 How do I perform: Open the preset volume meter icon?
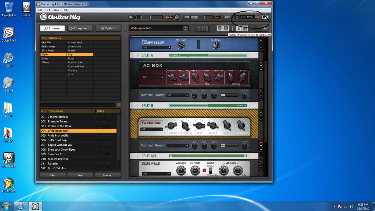(x=245, y=28)
